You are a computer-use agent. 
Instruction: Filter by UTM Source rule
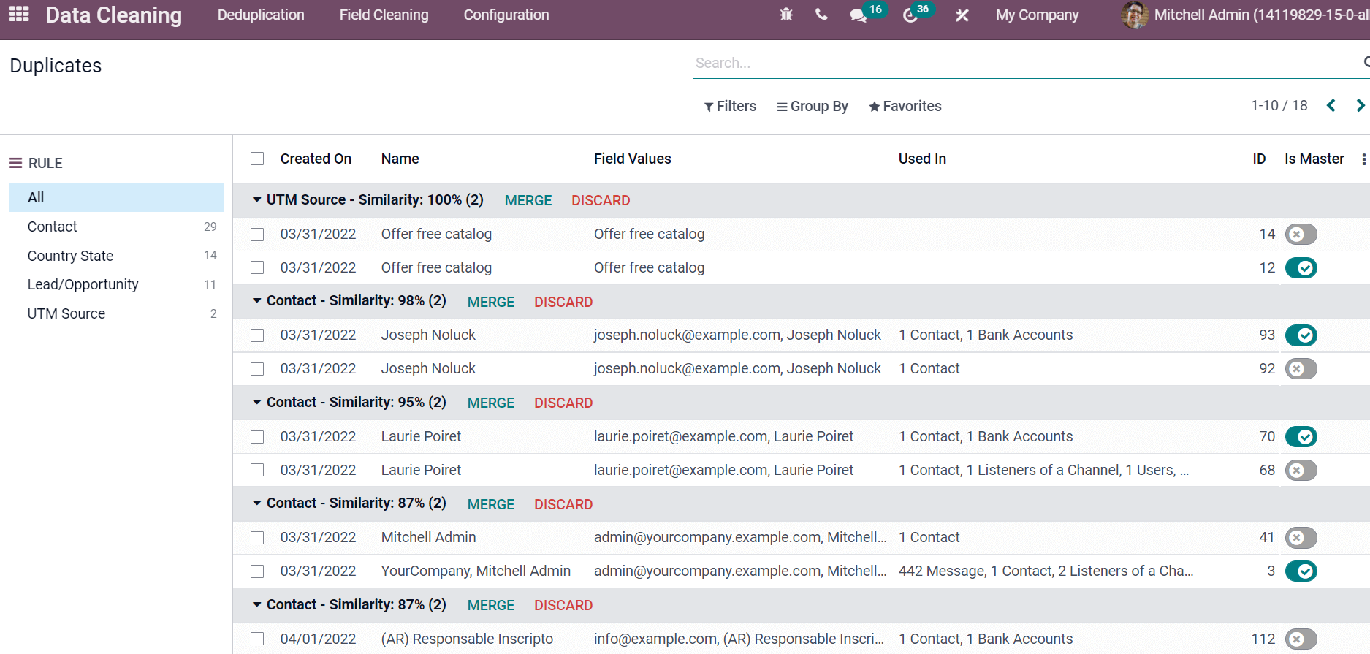(x=116, y=313)
